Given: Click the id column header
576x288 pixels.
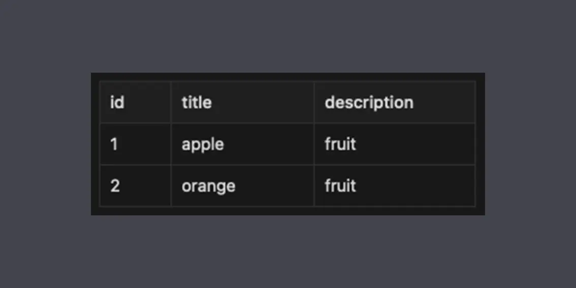Looking at the screenshot, I should tap(135, 102).
